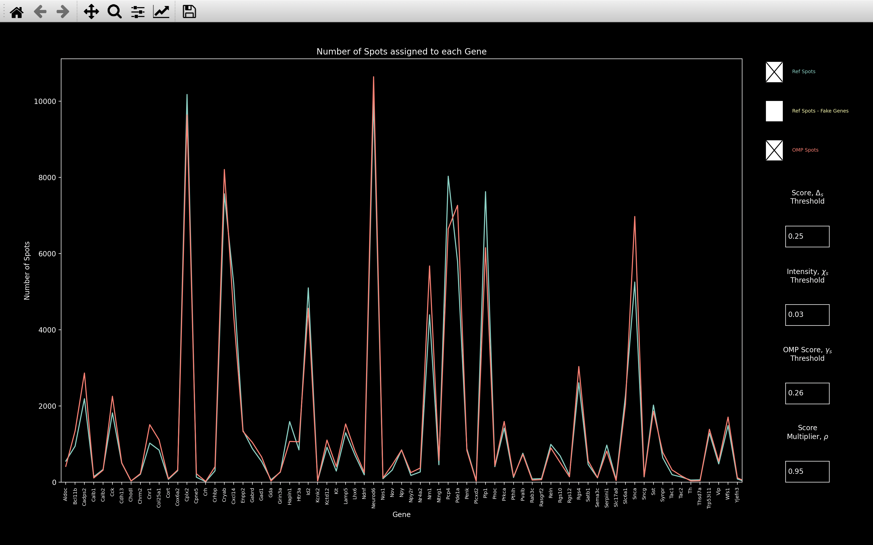Reset the plot with the Home icon
Image resolution: width=873 pixels, height=545 pixels.
(17, 12)
